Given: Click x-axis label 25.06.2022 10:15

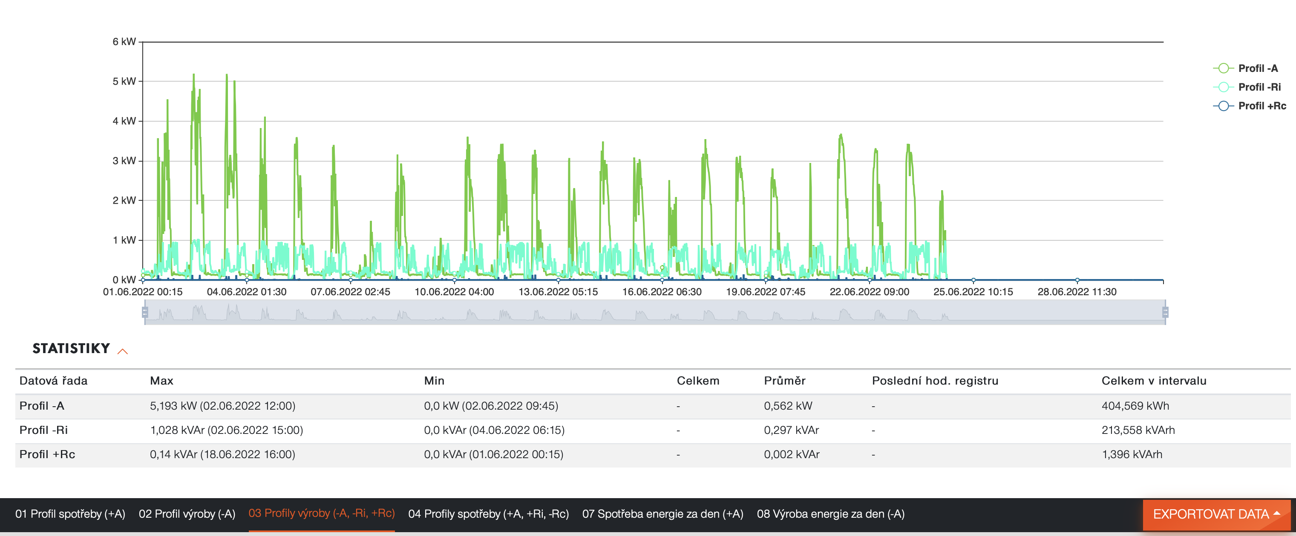Looking at the screenshot, I should [973, 292].
